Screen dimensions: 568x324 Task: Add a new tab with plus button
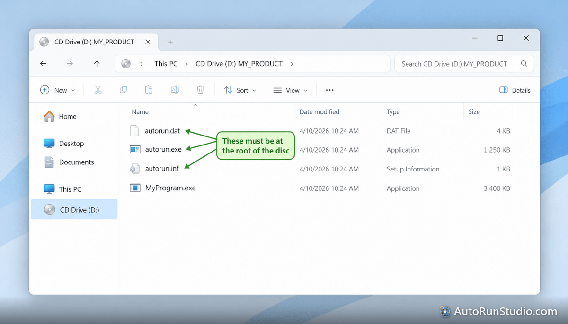170,42
